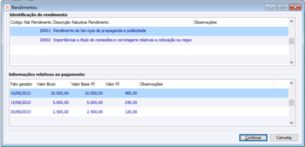Maximize the Rendimentos window

pos(283,7)
